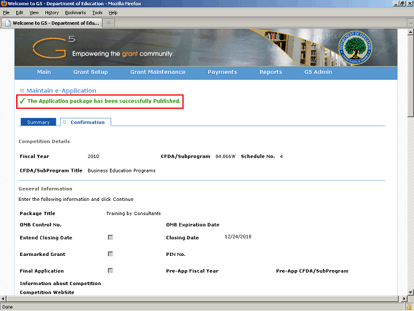Image resolution: width=414 pixels, height=311 pixels.
Task: Open the Bookmarks menu
Action: (76, 13)
